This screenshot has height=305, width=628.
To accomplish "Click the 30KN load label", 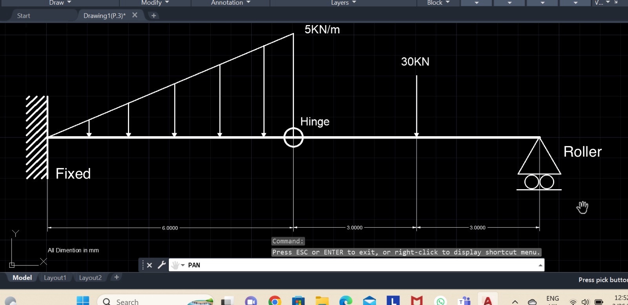I will coord(415,62).
